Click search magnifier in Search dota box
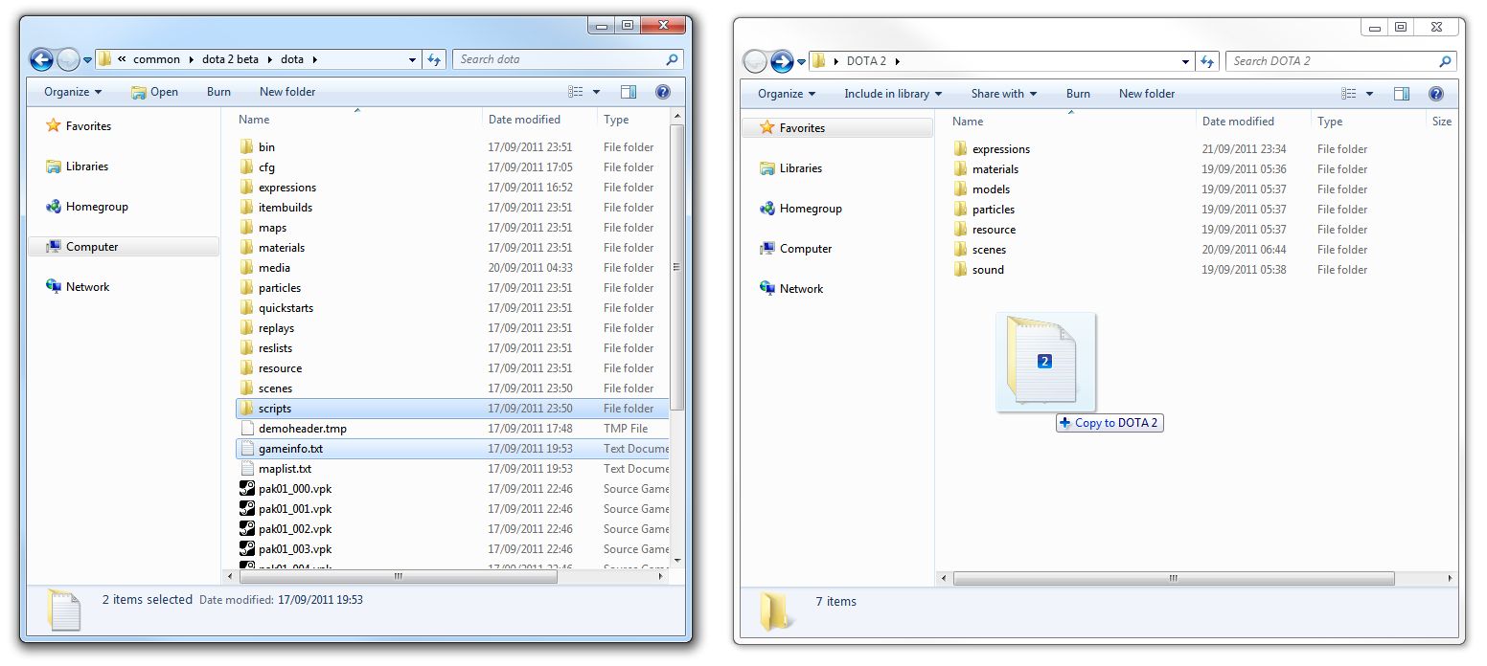 (x=672, y=59)
